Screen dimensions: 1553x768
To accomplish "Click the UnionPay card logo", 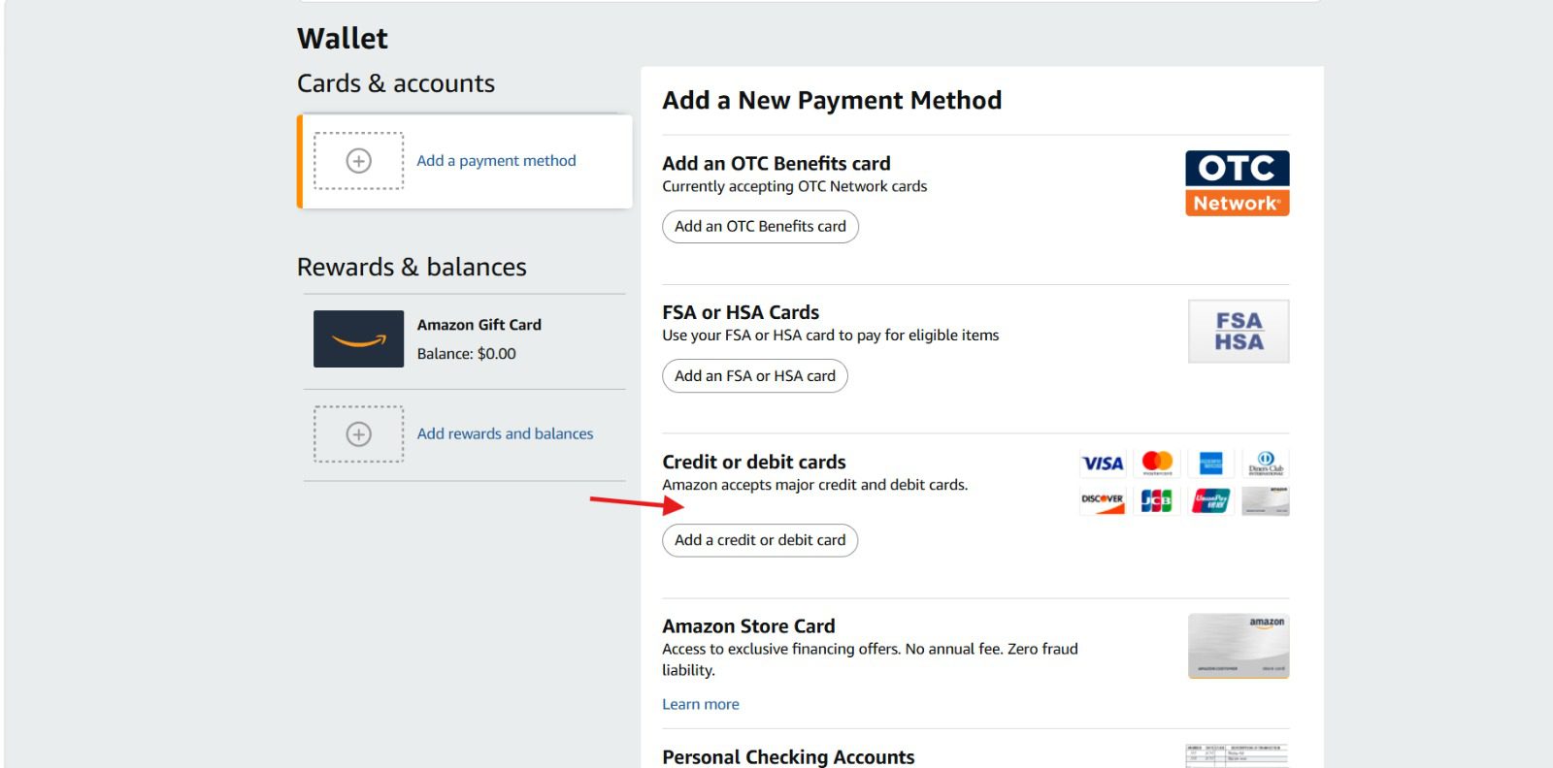I will pyautogui.click(x=1210, y=500).
